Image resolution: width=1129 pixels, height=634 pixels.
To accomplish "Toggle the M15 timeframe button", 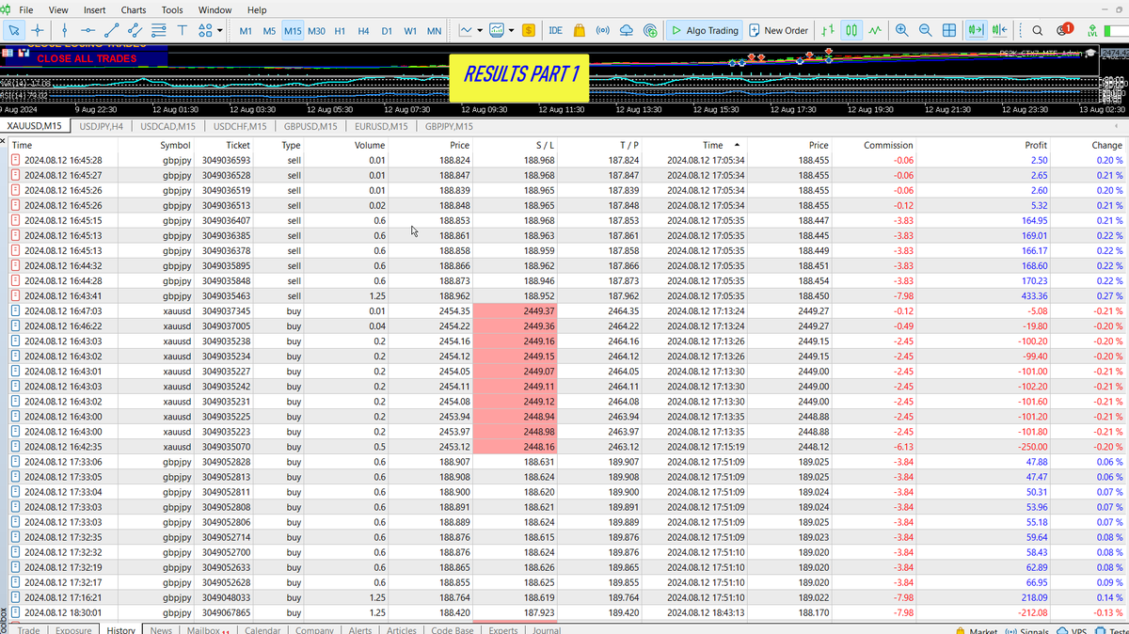I will click(293, 31).
